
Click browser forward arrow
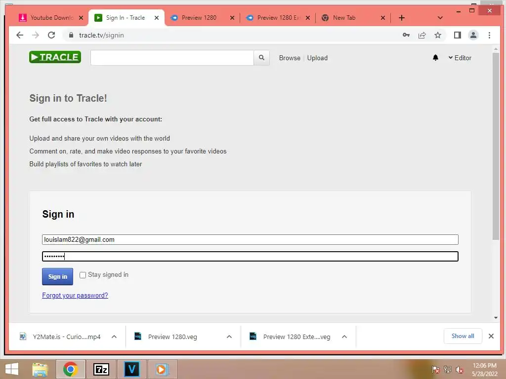click(36, 35)
